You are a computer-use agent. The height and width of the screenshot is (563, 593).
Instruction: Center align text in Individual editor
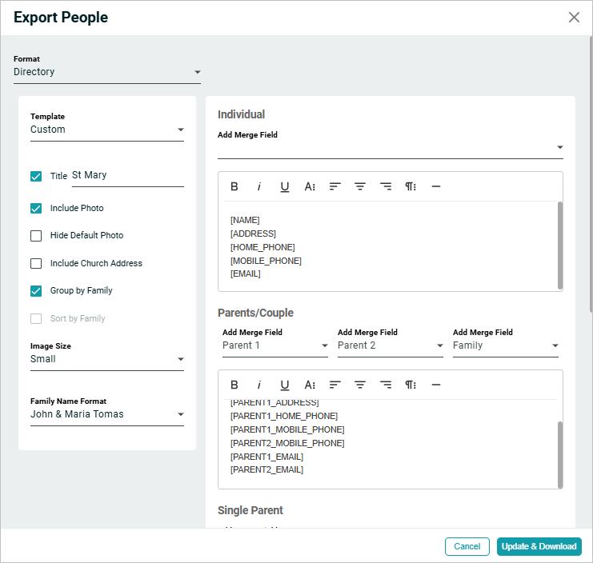click(x=360, y=186)
